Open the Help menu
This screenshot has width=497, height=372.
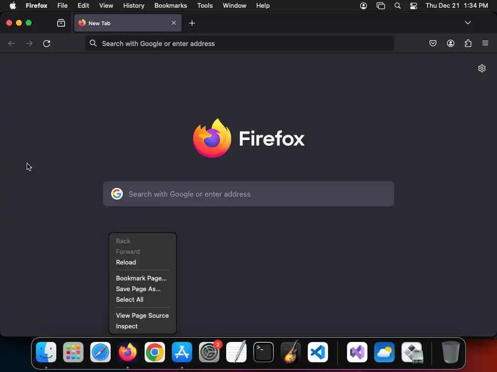point(263,5)
